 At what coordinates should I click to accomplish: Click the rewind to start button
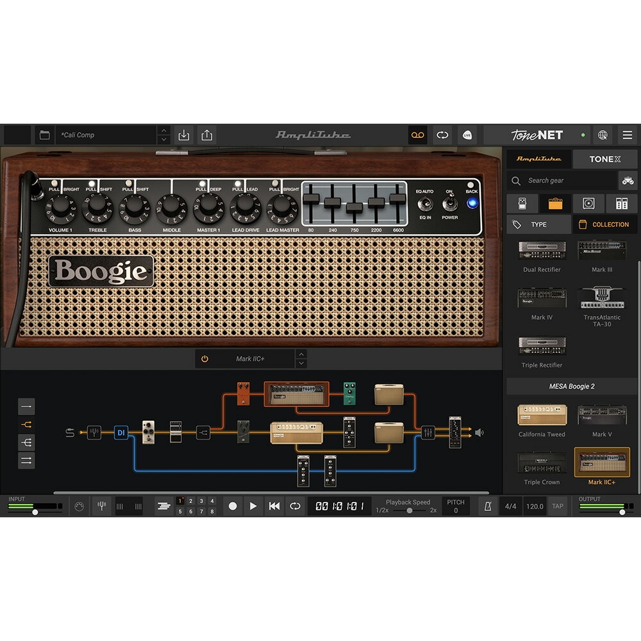pyautogui.click(x=274, y=506)
